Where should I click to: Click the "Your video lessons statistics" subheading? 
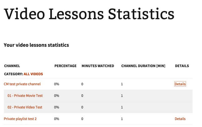(x=36, y=45)
